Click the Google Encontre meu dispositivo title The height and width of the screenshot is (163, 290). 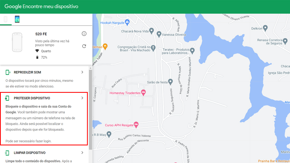(41, 7)
